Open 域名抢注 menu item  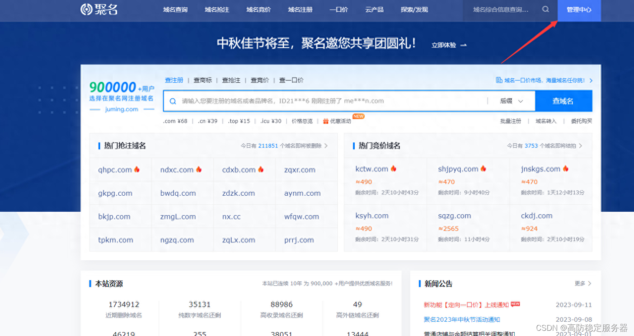click(217, 10)
